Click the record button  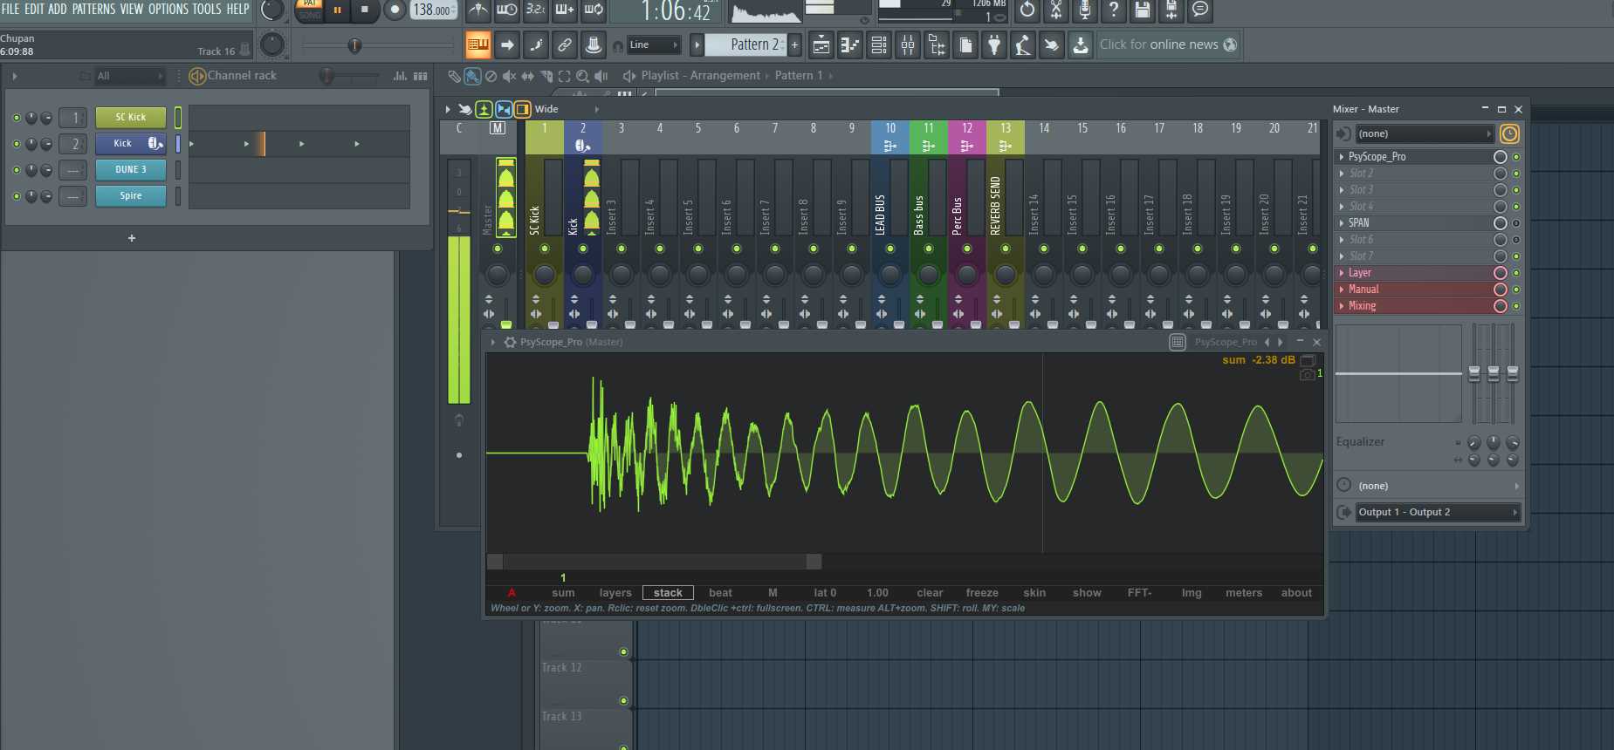pyautogui.click(x=395, y=10)
